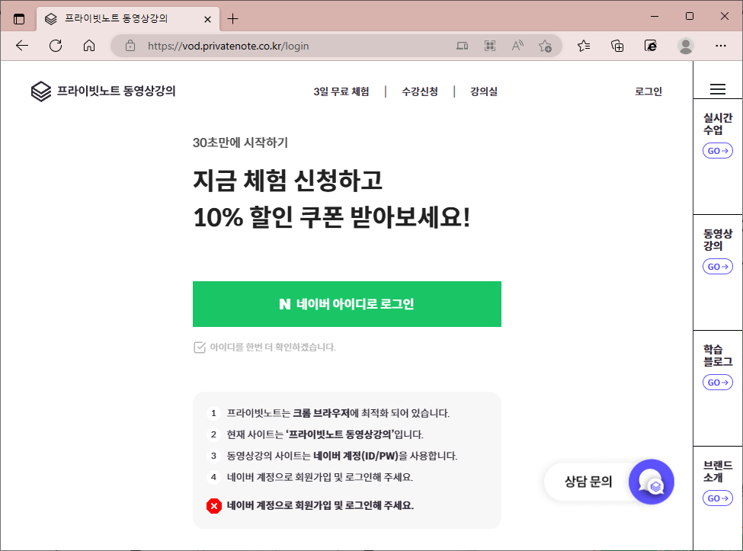Click the 브랜드 소개 side panel heading
The height and width of the screenshot is (551, 743).
(717, 472)
